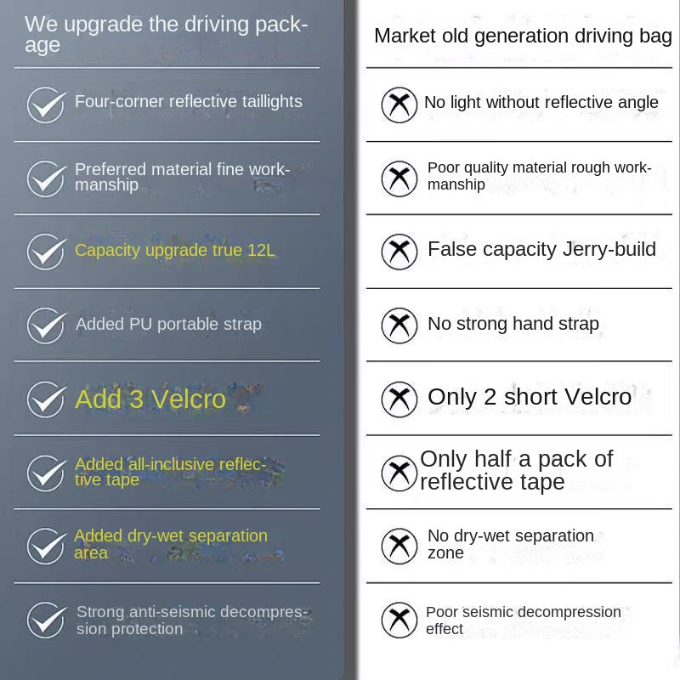This screenshot has width=680, height=680.
Task: Click the yellow 'Add 3 Velcro' text
Action: pos(150,399)
